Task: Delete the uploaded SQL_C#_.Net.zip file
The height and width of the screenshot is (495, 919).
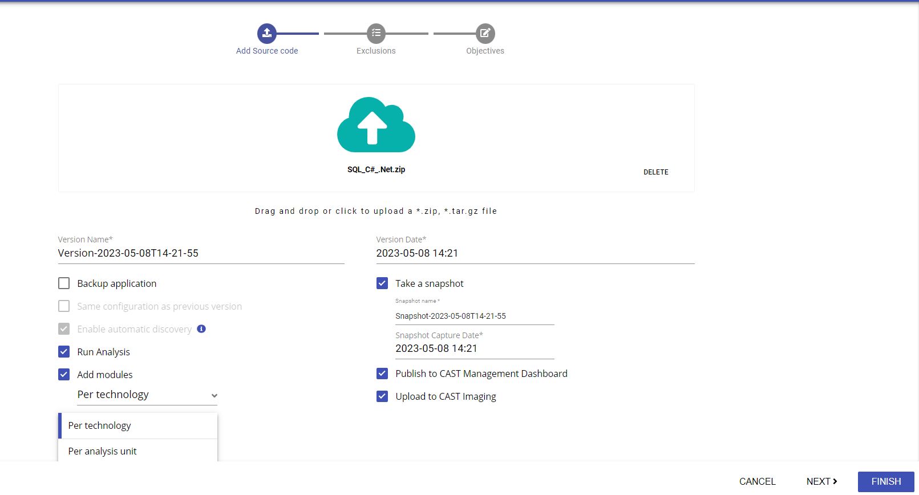Action: (x=656, y=172)
